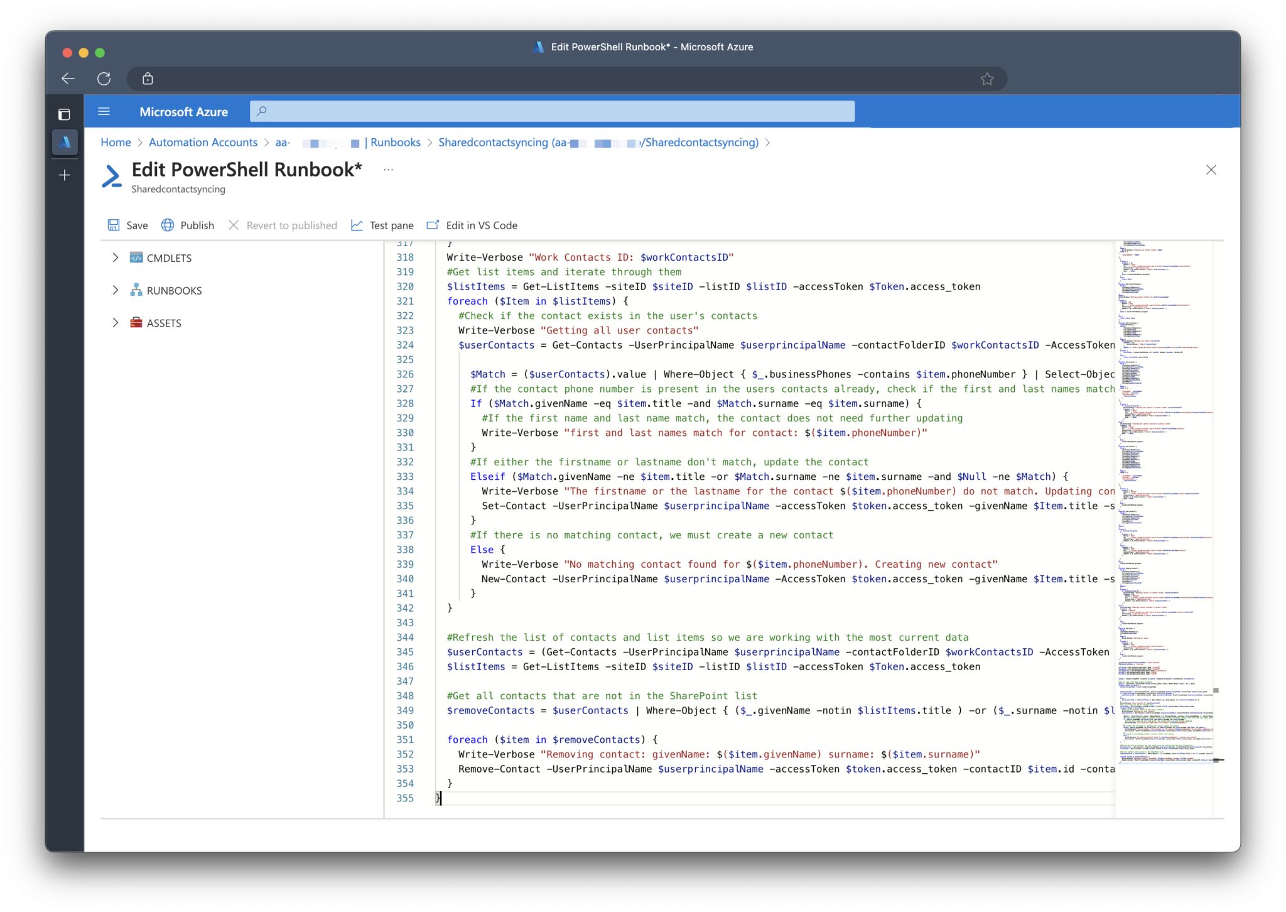Viewport: 1286px width, 912px height.
Task: Click "Remove-Contact" on line 353
Action: click(x=499, y=769)
